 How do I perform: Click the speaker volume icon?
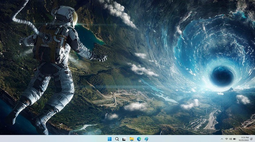231,139
